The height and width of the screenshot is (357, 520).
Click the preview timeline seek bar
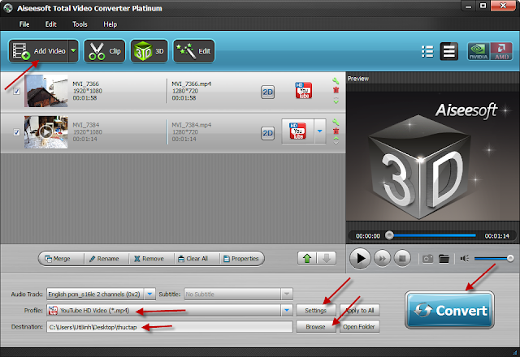[x=432, y=235]
